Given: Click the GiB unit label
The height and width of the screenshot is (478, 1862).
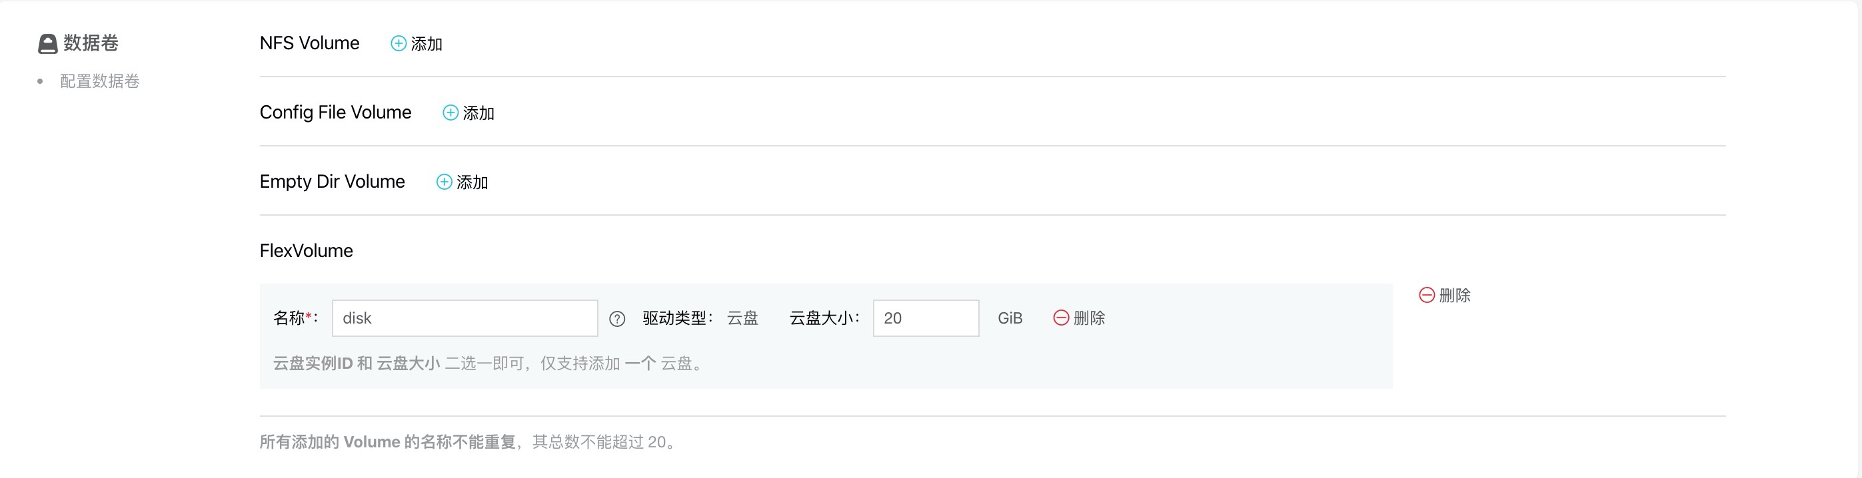Looking at the screenshot, I should 1010,318.
